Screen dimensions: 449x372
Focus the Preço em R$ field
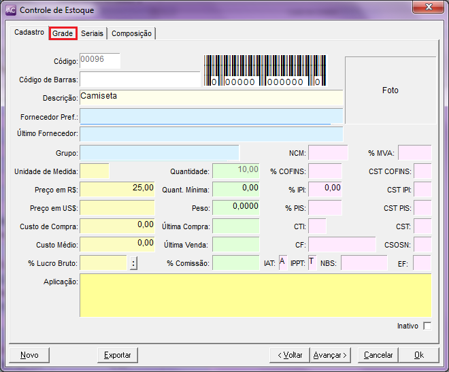(117, 188)
